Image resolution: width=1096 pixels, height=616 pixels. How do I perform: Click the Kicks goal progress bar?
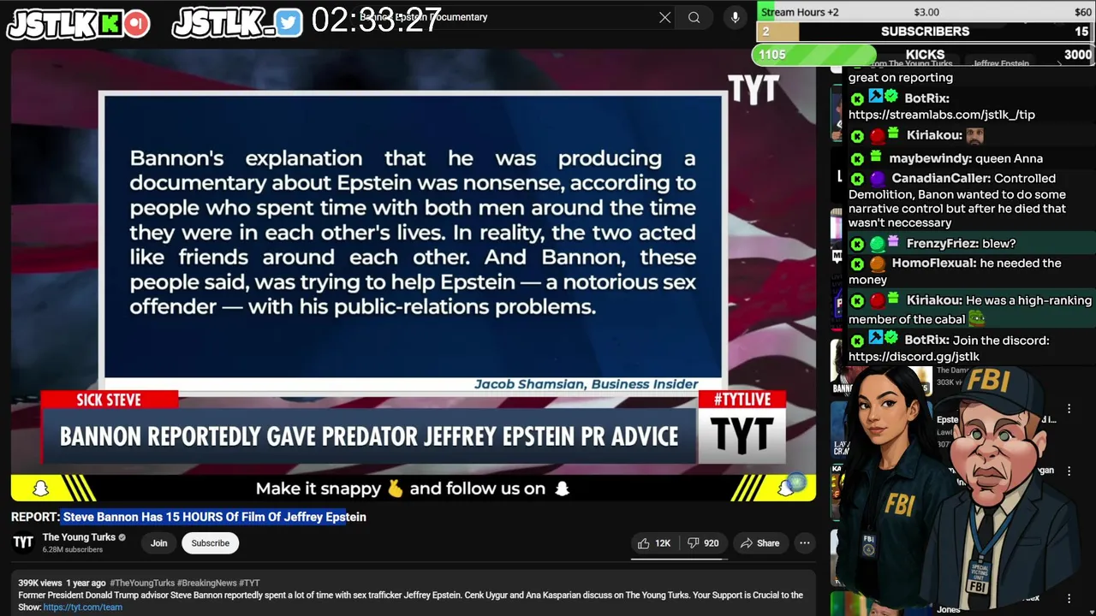coord(924,55)
